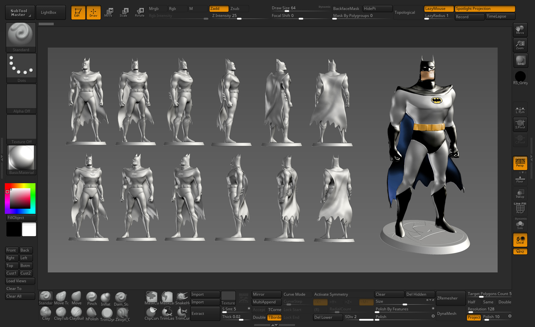Select the TrimDynamic brush
This screenshot has height=327, width=535.
tap(107, 314)
